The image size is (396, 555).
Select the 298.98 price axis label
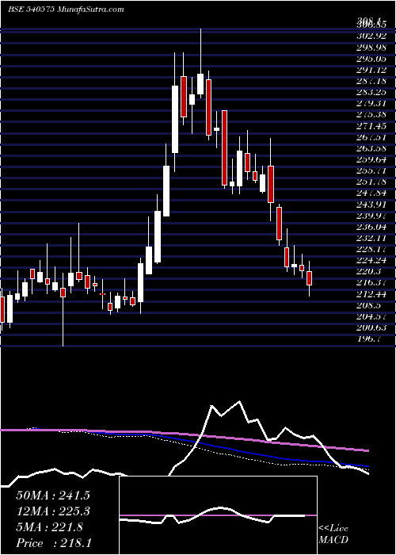[372, 47]
